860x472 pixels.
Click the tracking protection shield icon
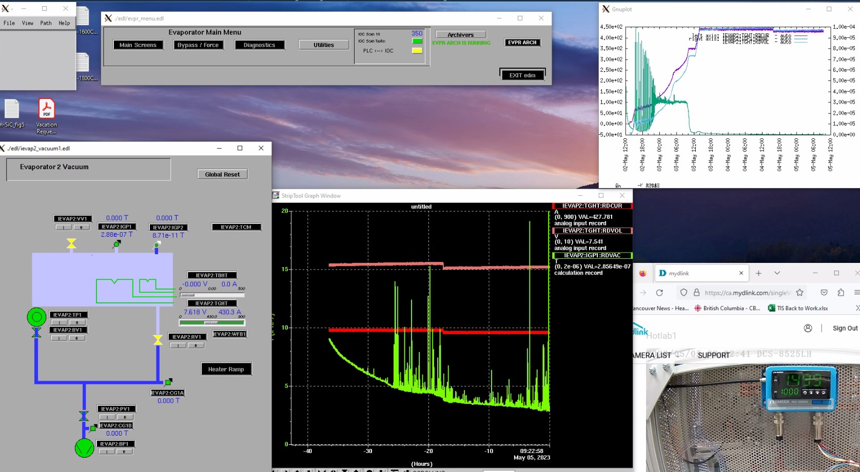(x=683, y=293)
